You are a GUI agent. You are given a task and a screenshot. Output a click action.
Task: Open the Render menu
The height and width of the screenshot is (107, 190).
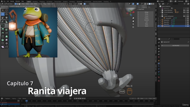[12, 1]
